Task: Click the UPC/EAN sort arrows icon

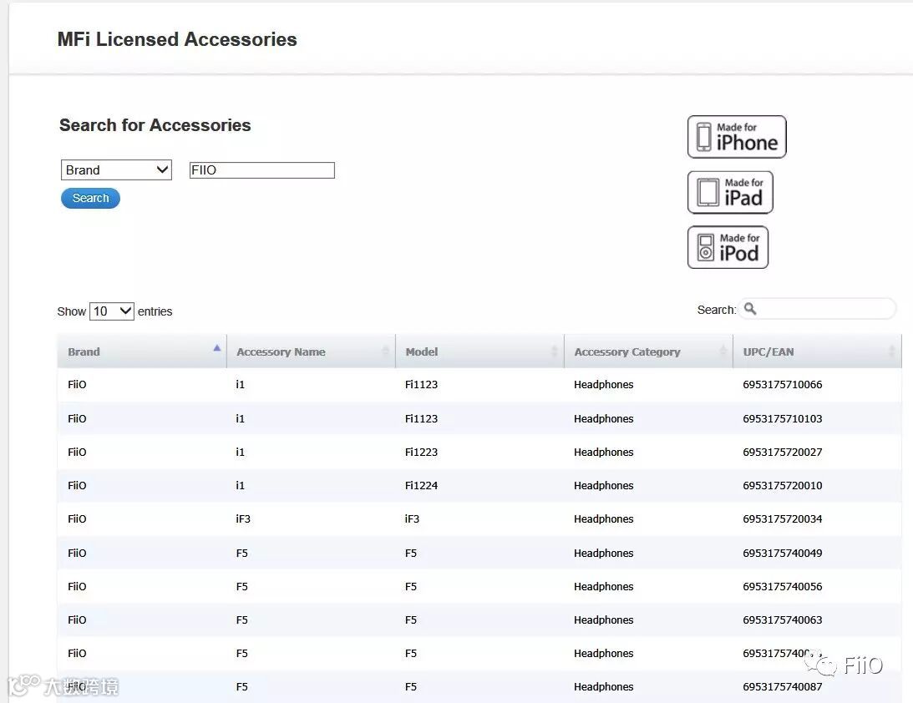Action: (891, 351)
